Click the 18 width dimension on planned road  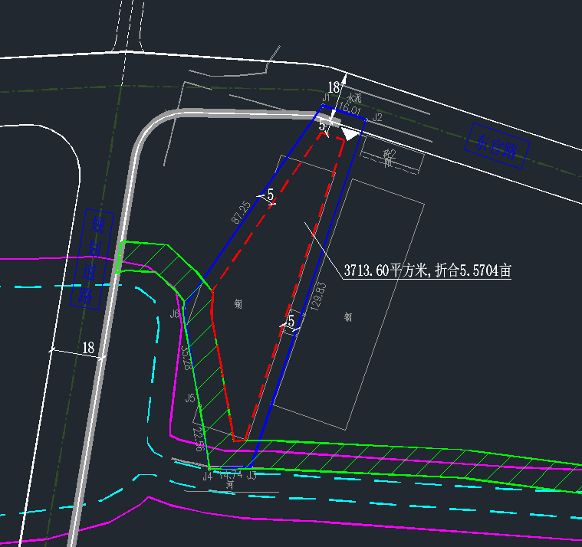coord(87,349)
